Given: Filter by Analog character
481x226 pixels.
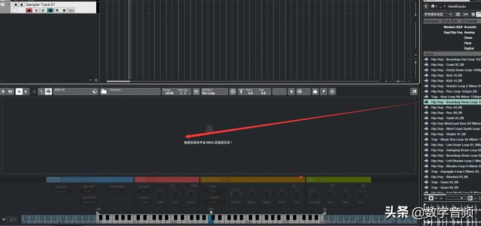Looking at the screenshot, I should (469, 32).
